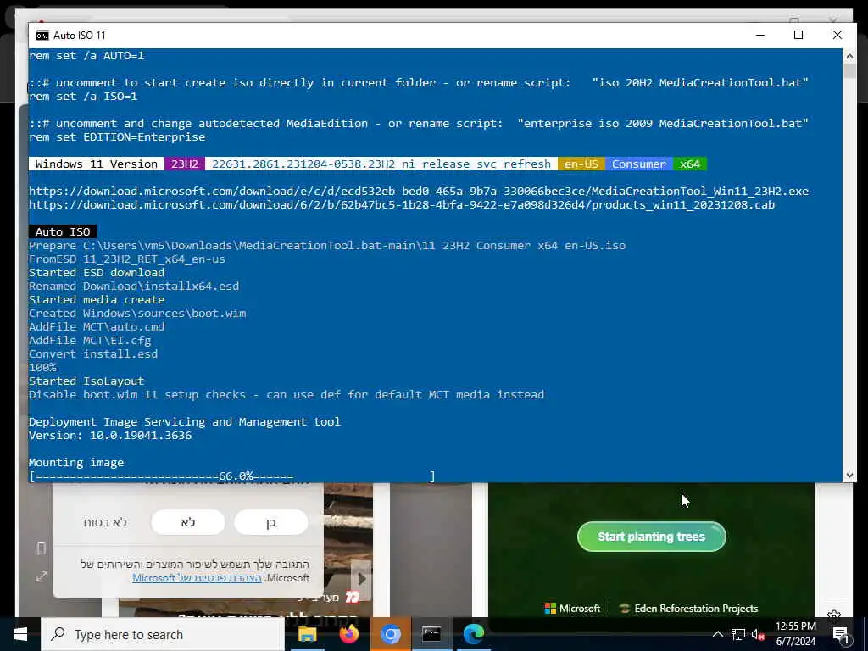Open the notification center icon

tap(841, 634)
